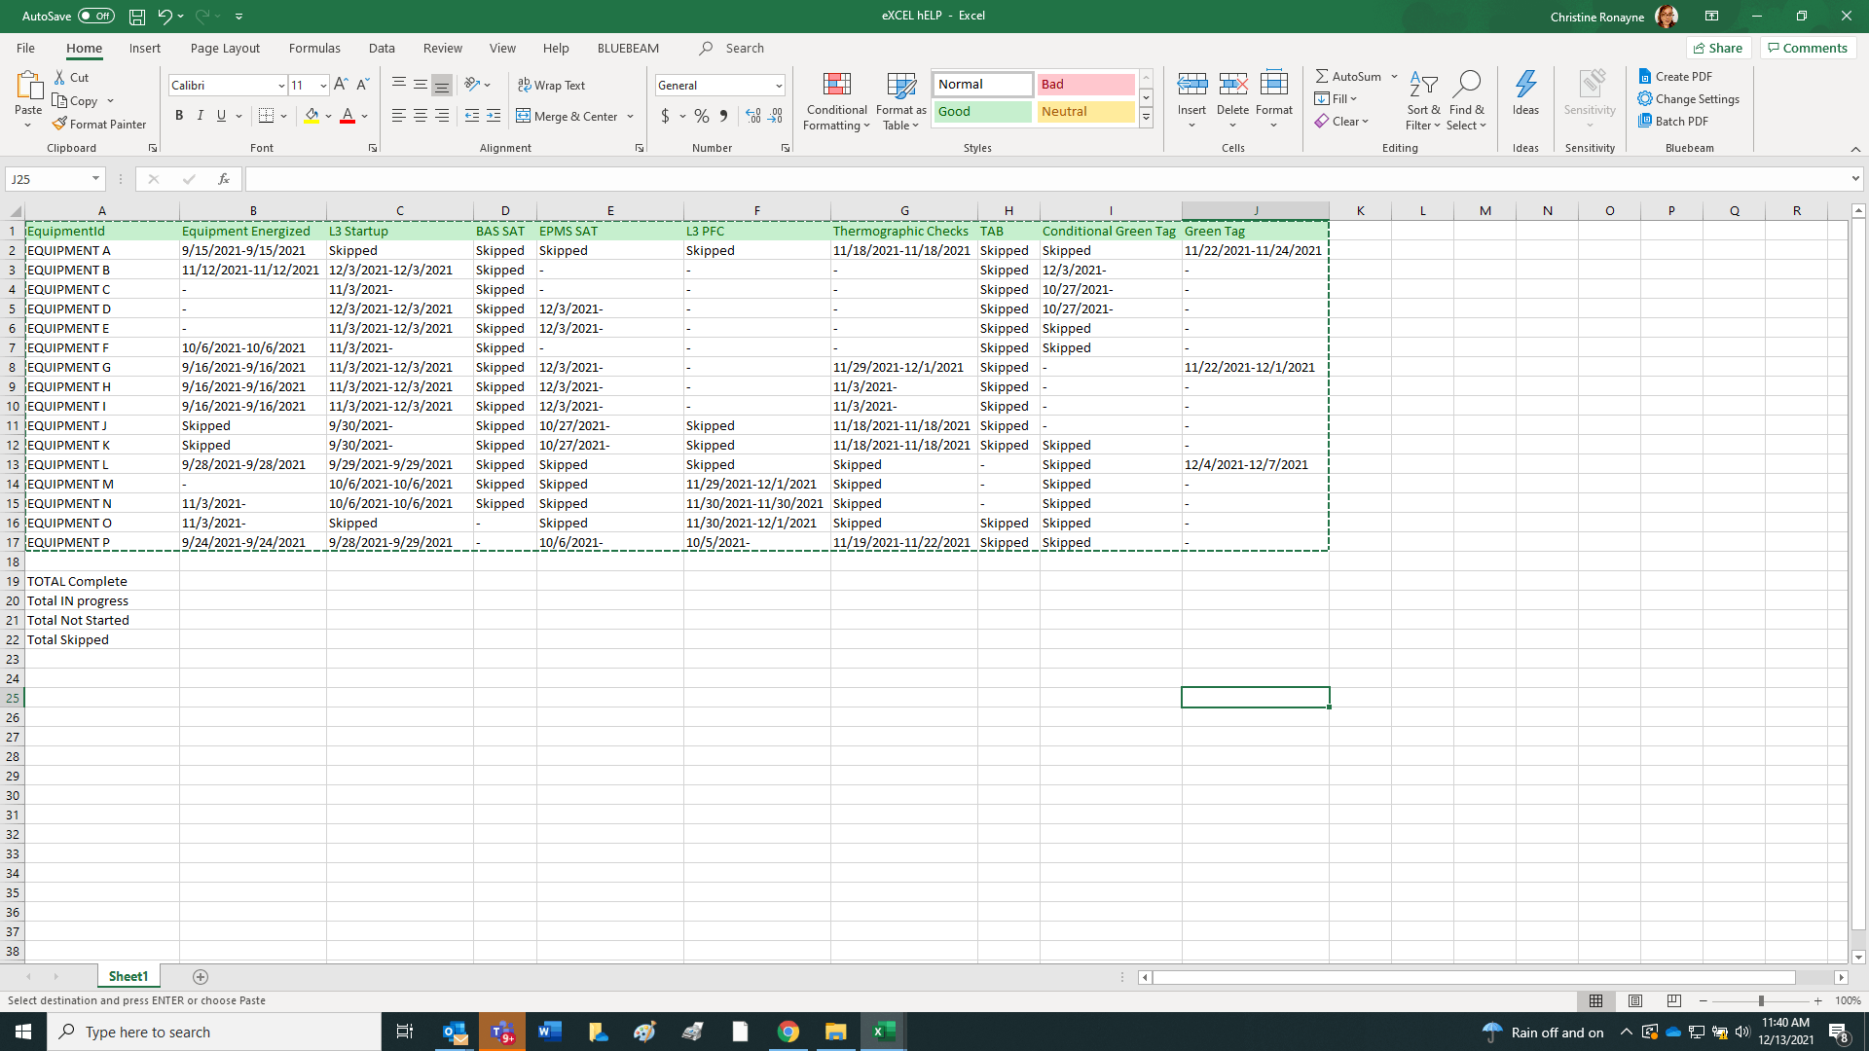
Task: Click the Percent Style icon
Action: (x=701, y=116)
